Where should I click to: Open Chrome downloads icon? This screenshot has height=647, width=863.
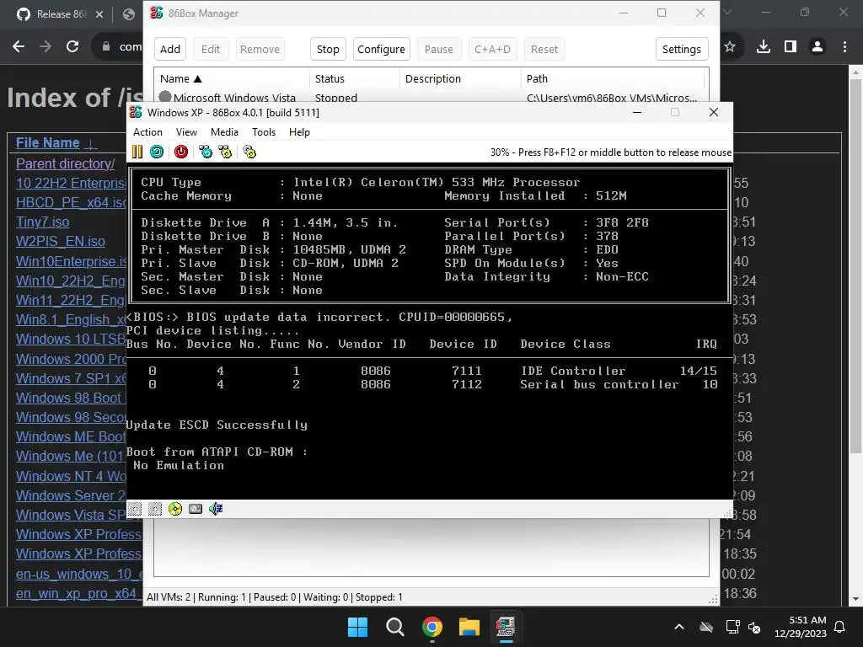pos(763,47)
